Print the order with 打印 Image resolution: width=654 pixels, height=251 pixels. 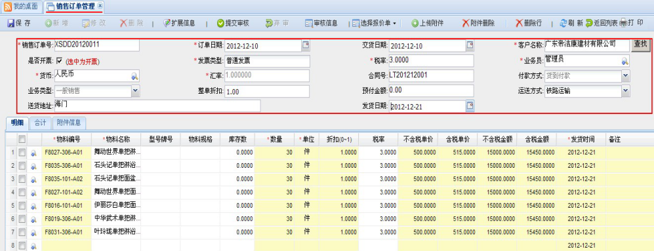tap(632, 23)
